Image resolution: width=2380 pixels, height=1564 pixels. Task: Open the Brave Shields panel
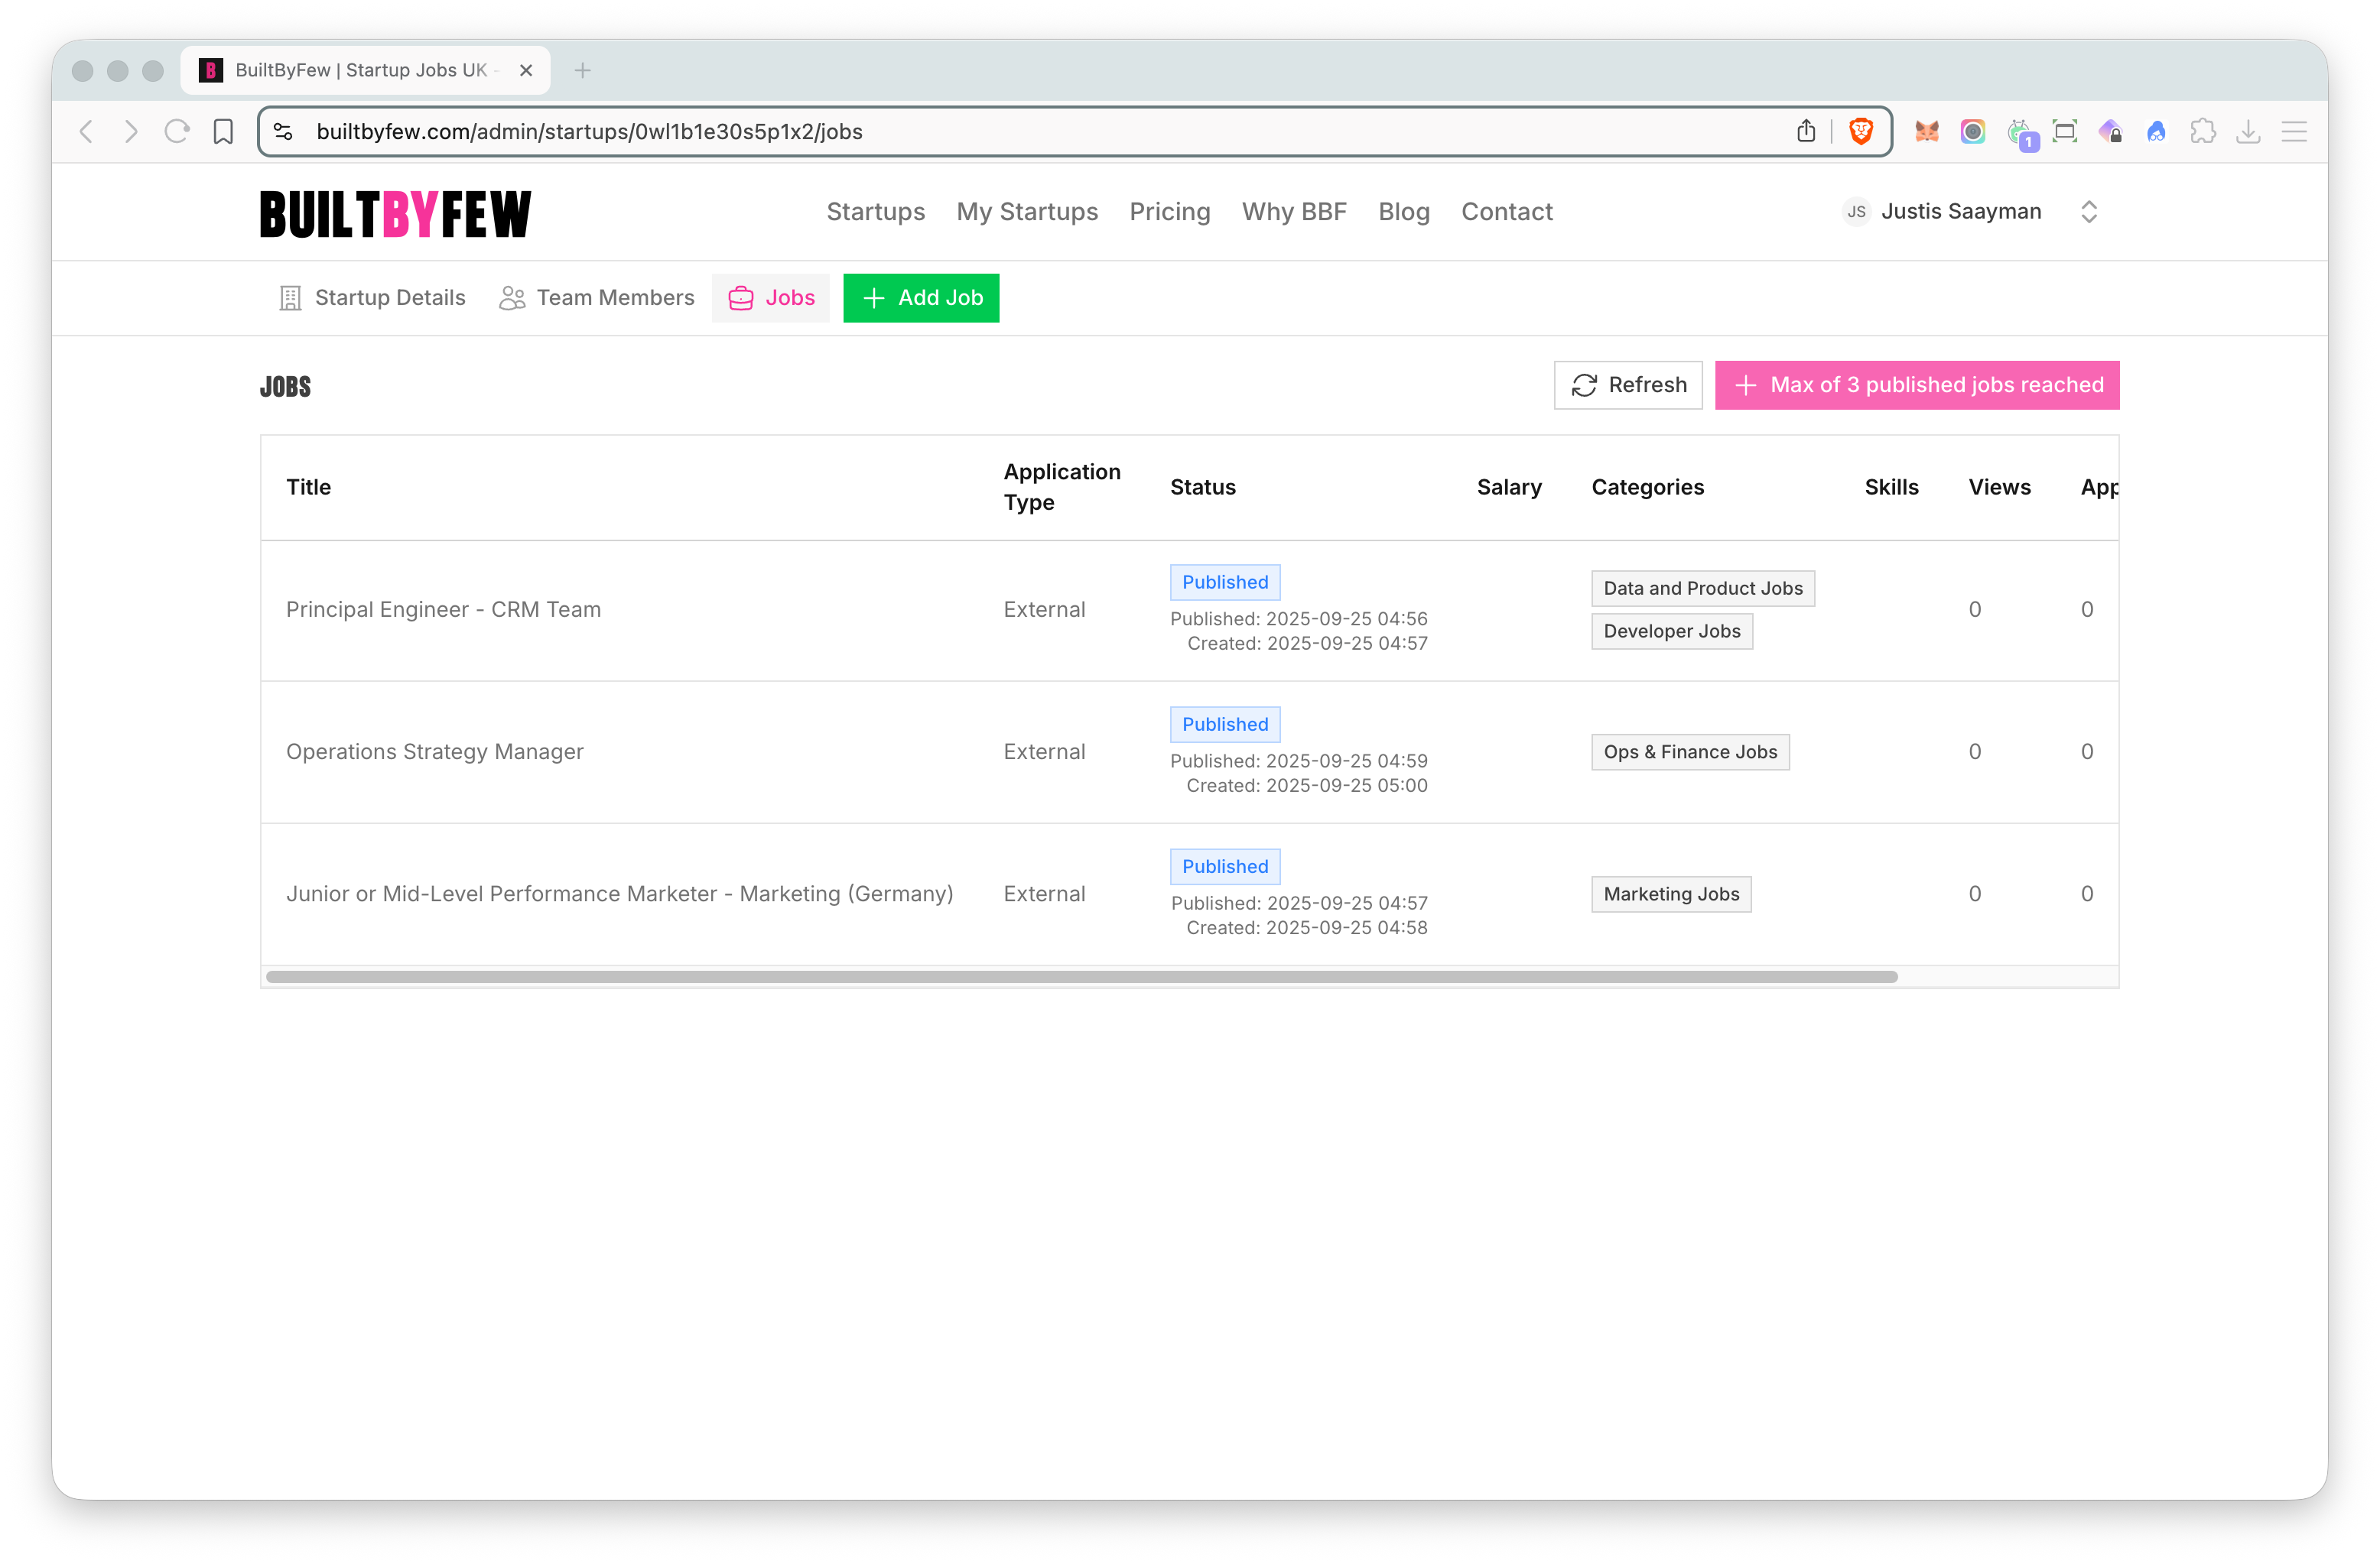click(x=1861, y=131)
